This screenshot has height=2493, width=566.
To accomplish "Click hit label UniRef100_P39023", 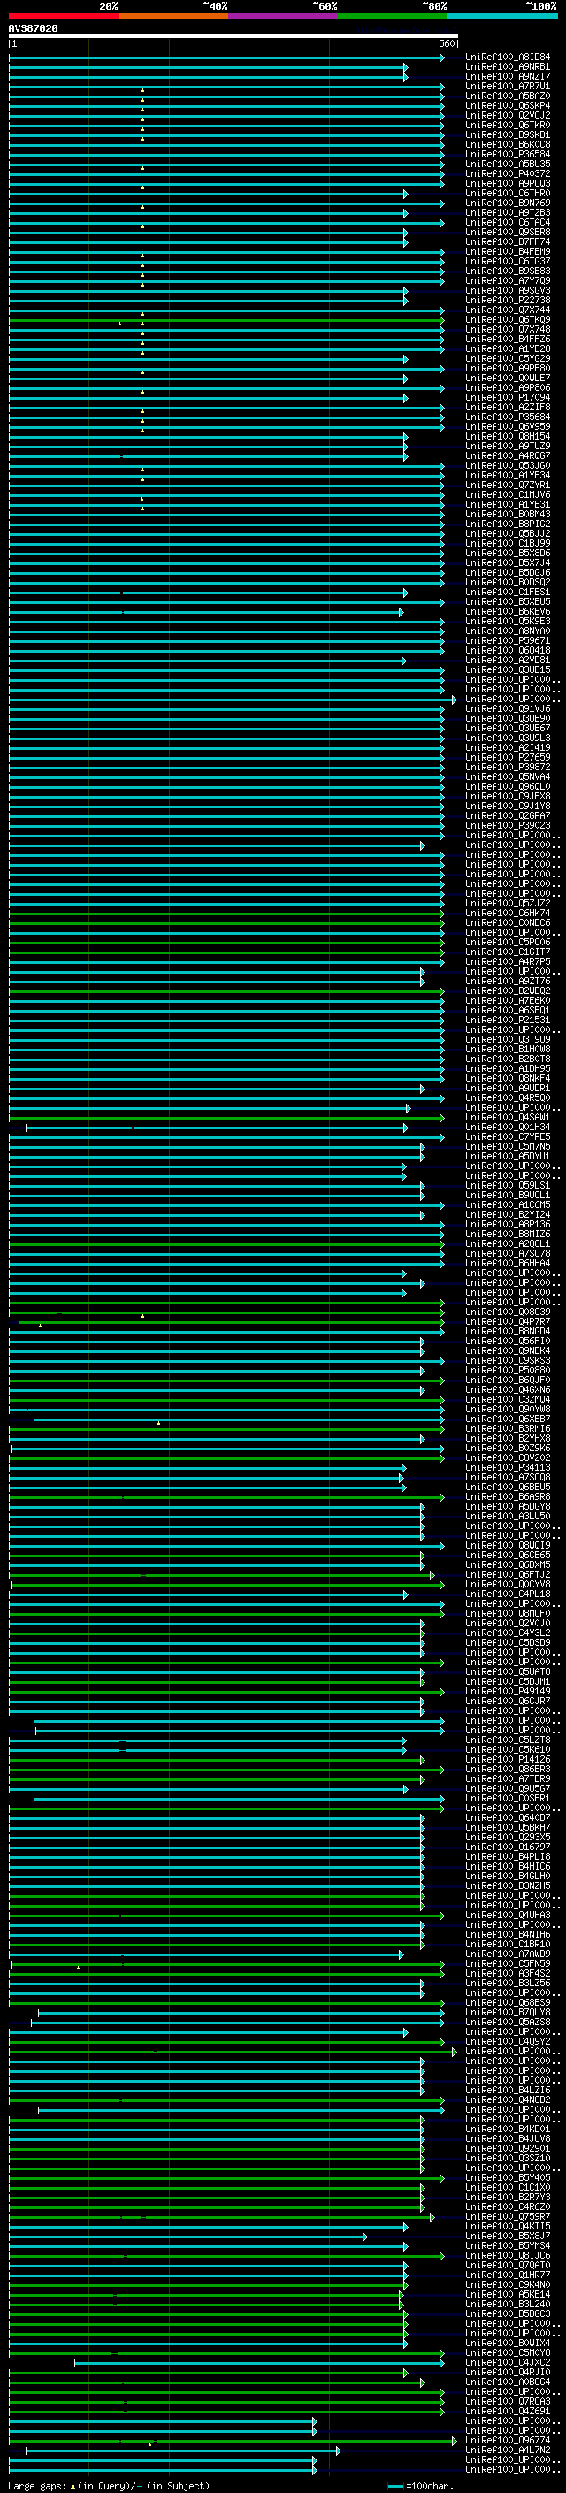I will click(508, 825).
